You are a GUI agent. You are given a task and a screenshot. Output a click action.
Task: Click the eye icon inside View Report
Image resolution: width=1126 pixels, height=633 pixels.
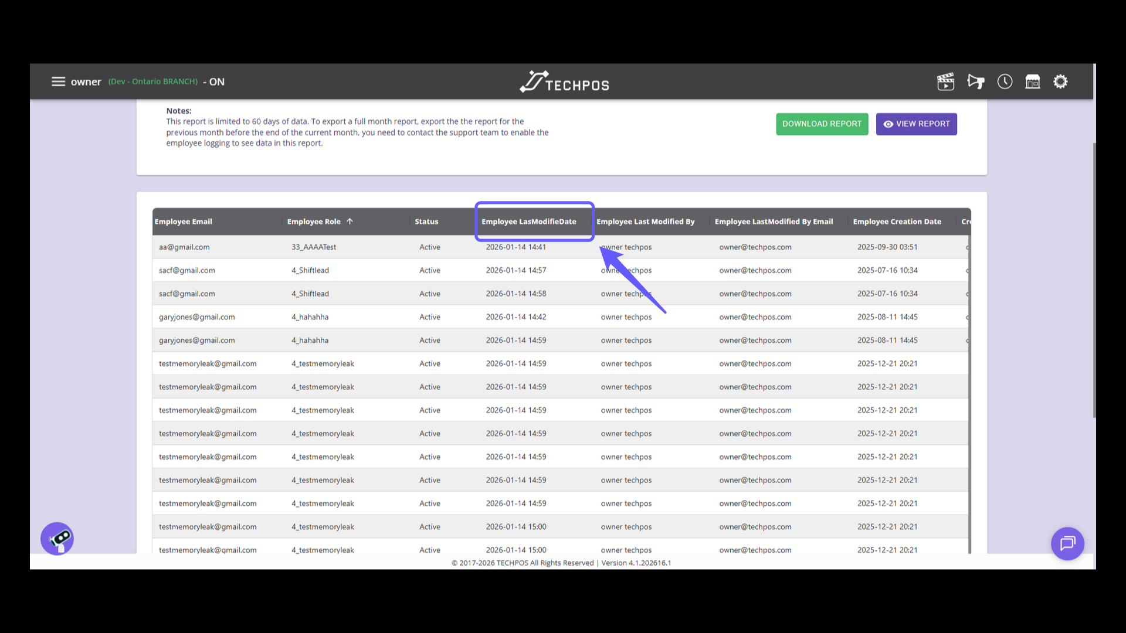tap(888, 124)
